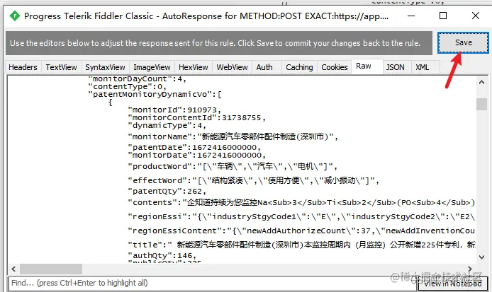492x292 pixels.
Task: Click the Fiddler app icon in title bar
Action: pyautogui.click(x=14, y=16)
